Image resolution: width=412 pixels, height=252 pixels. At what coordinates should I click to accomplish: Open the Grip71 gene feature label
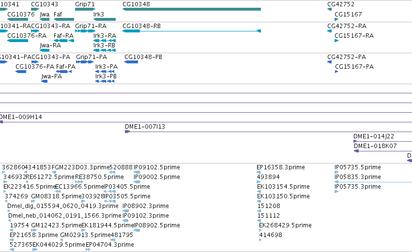pos(85,4)
